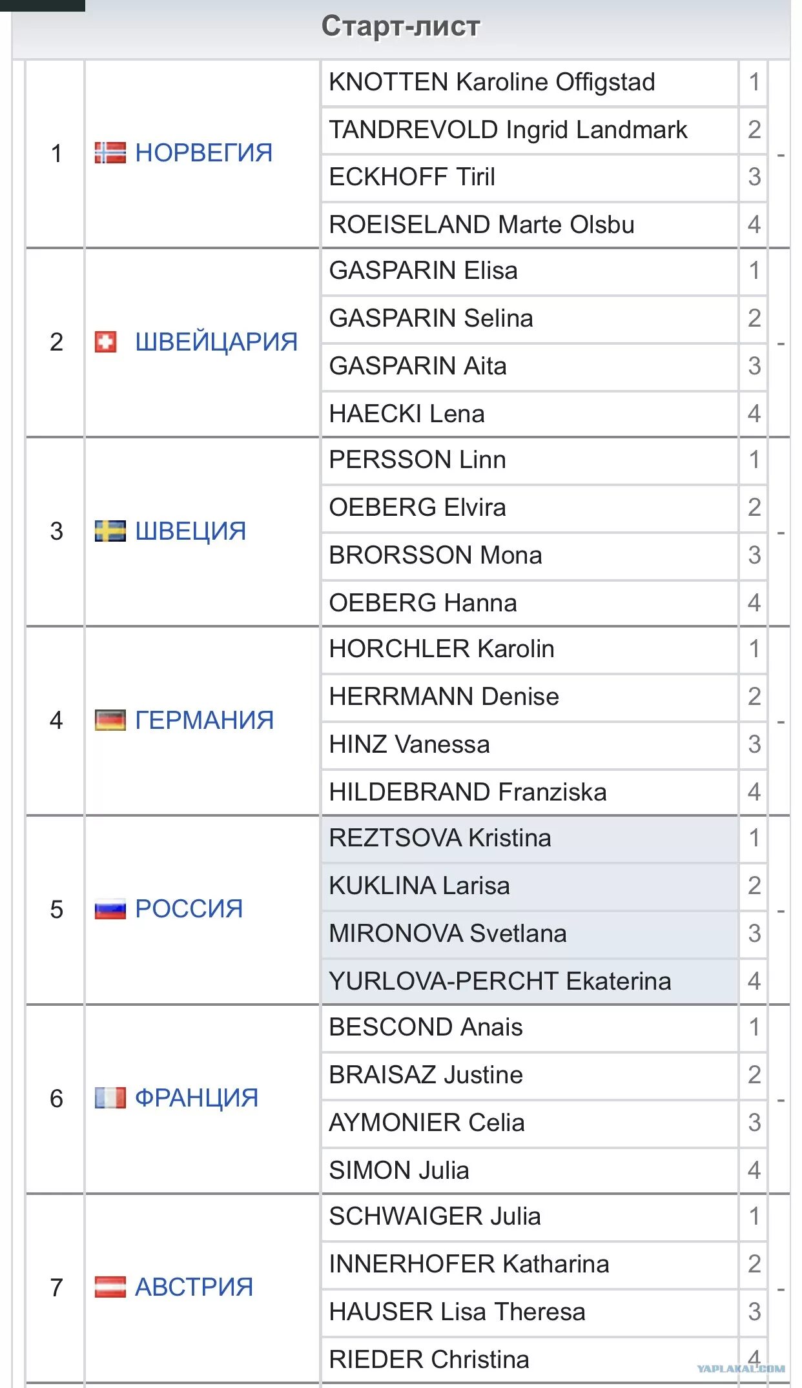Viewport: 802px width, 1388px height.
Task: Open the ШВЕЙЦАРИЯ team link
Action: 216,342
